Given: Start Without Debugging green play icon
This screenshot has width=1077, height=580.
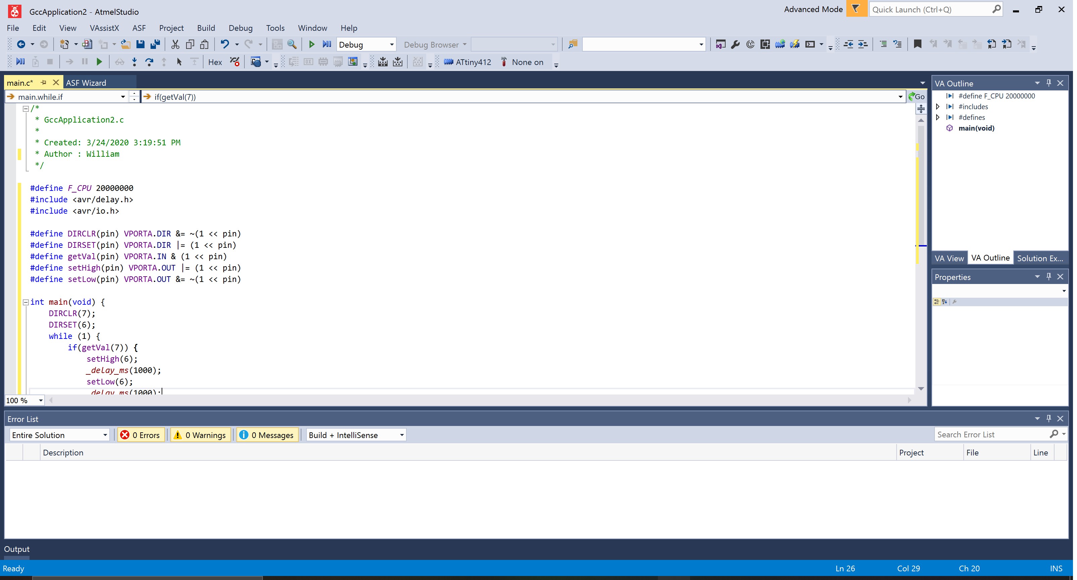Looking at the screenshot, I should pyautogui.click(x=311, y=44).
